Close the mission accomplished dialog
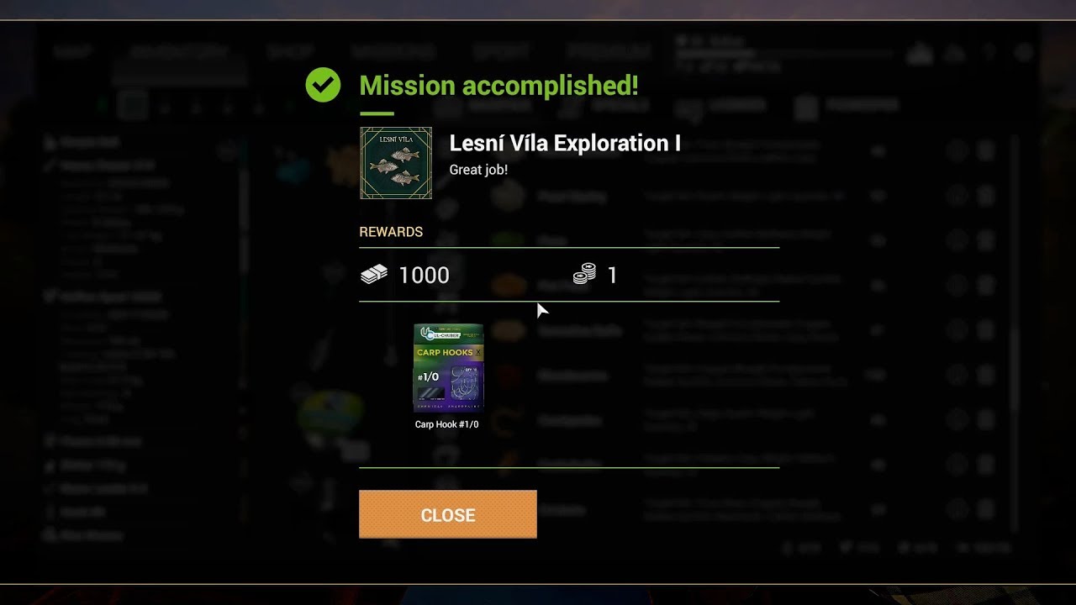 (x=448, y=514)
